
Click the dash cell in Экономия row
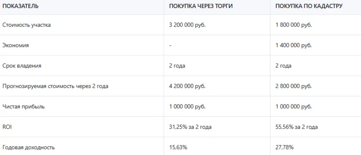tap(170, 45)
